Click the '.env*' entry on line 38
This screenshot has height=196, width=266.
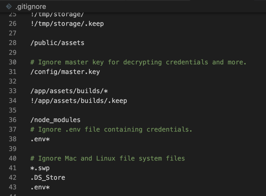pos(40,139)
